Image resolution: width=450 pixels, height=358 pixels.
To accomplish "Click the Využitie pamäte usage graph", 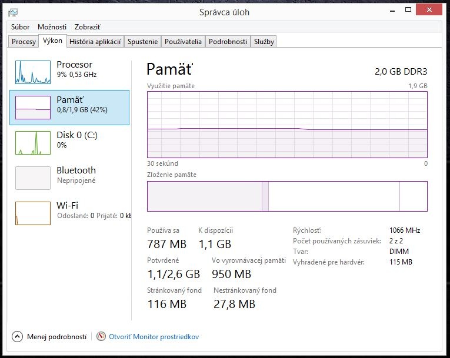I will (x=287, y=125).
